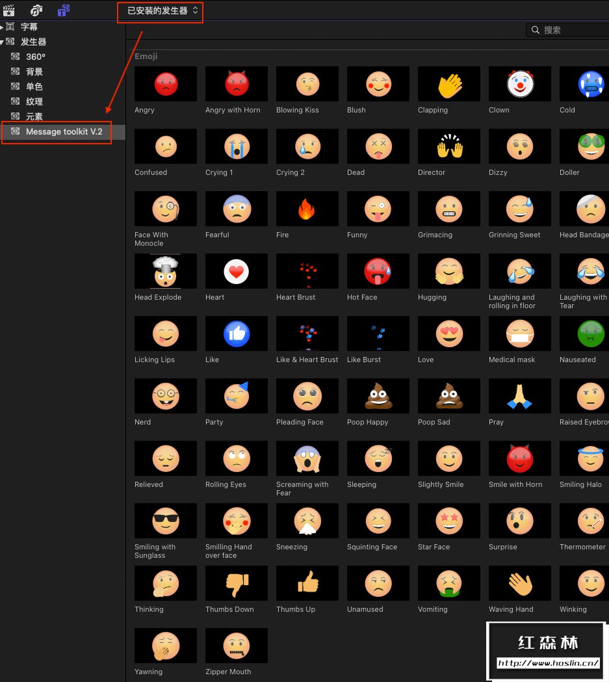The image size is (609, 682).
Task: Select the Clapping hands emoji
Action: pyautogui.click(x=449, y=84)
